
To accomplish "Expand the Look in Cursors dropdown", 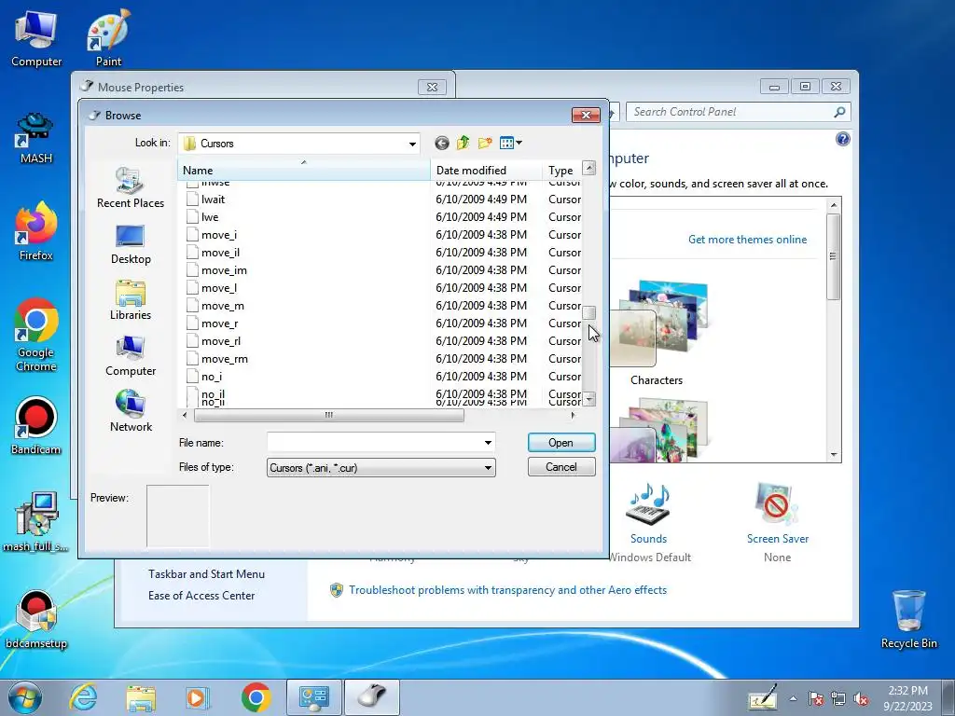I will (412, 144).
